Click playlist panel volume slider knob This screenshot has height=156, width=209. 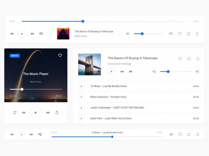click(168, 71)
